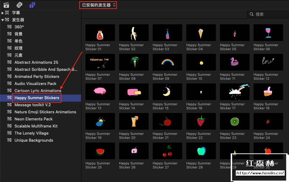This screenshot has width=289, height=182.
Task: Click the generator icon beside 发生器
Action: click(7, 19)
